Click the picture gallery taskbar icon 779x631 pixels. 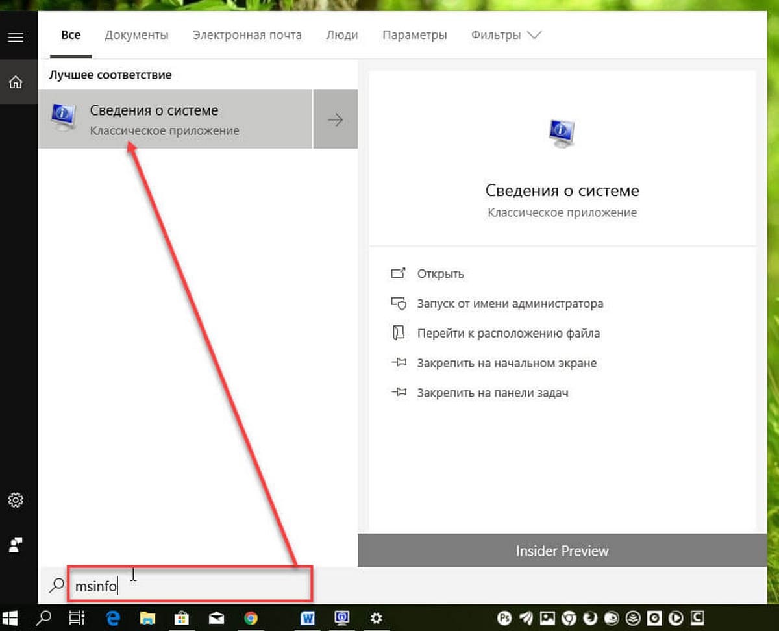(549, 617)
